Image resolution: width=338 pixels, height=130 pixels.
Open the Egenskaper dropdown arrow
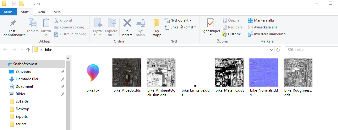210,35
